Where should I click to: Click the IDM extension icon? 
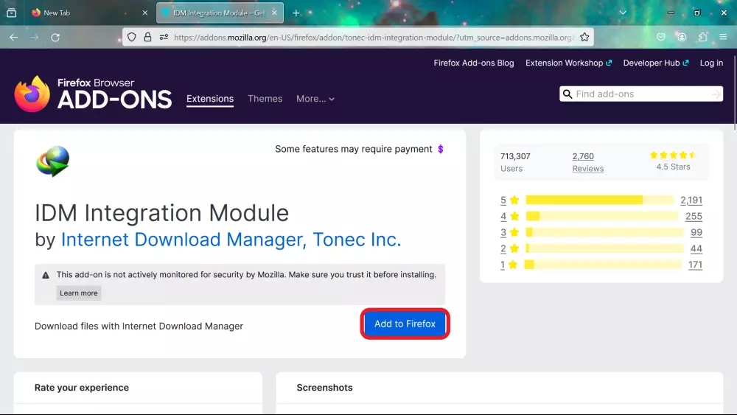pos(52,161)
